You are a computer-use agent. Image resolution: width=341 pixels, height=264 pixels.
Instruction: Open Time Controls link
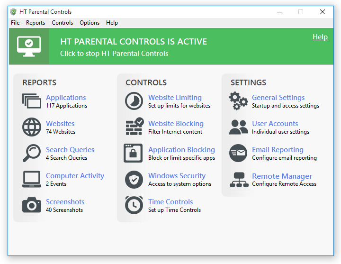(x=170, y=202)
